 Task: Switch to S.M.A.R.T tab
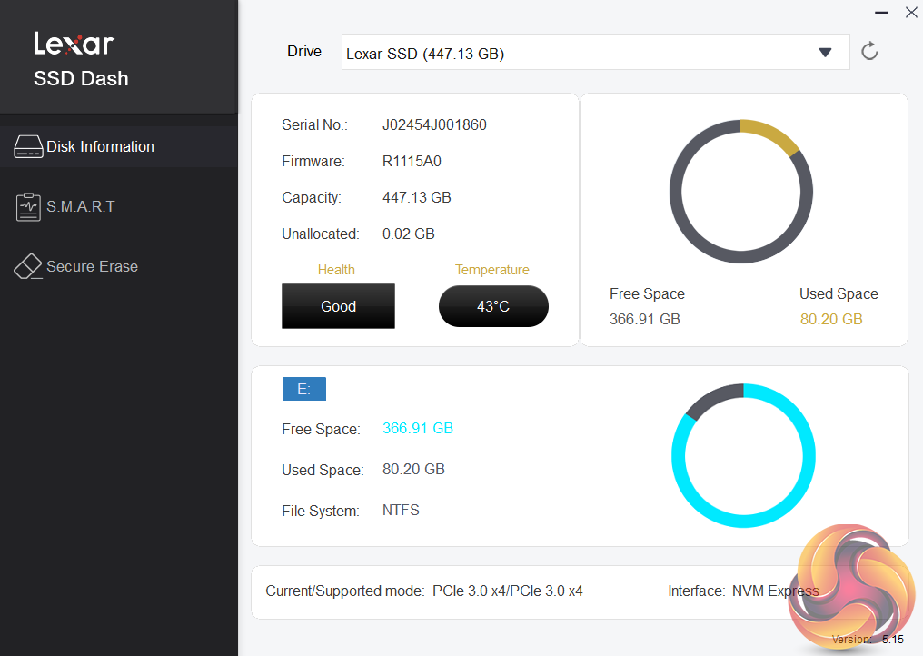[x=119, y=206]
